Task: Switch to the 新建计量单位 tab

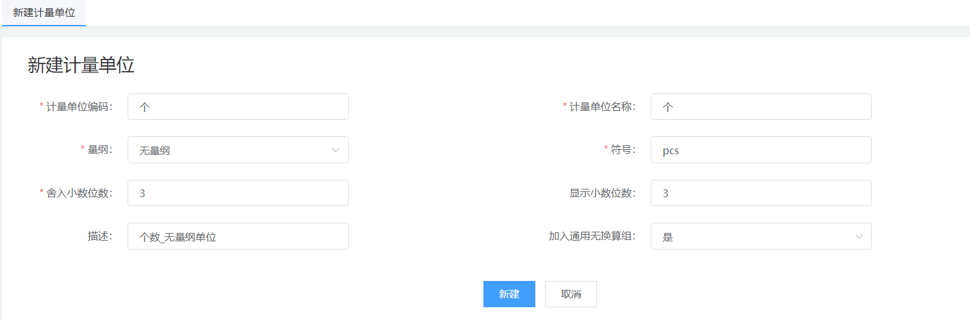Action: 44,13
